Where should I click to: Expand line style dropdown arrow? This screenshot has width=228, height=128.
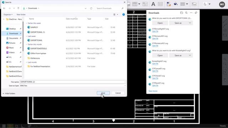(x=187, y=4)
